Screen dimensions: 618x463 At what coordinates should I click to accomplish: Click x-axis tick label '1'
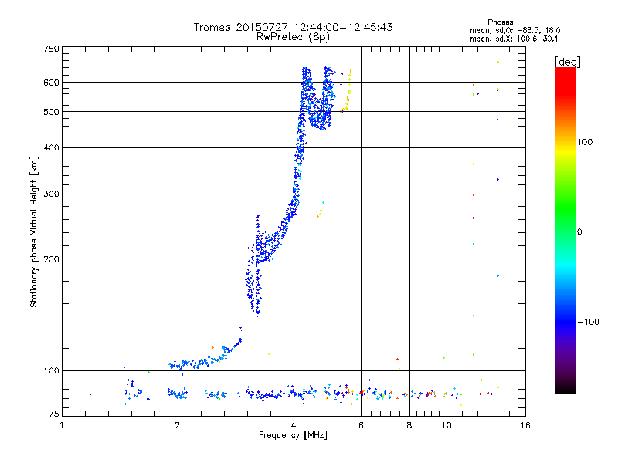[x=62, y=425]
